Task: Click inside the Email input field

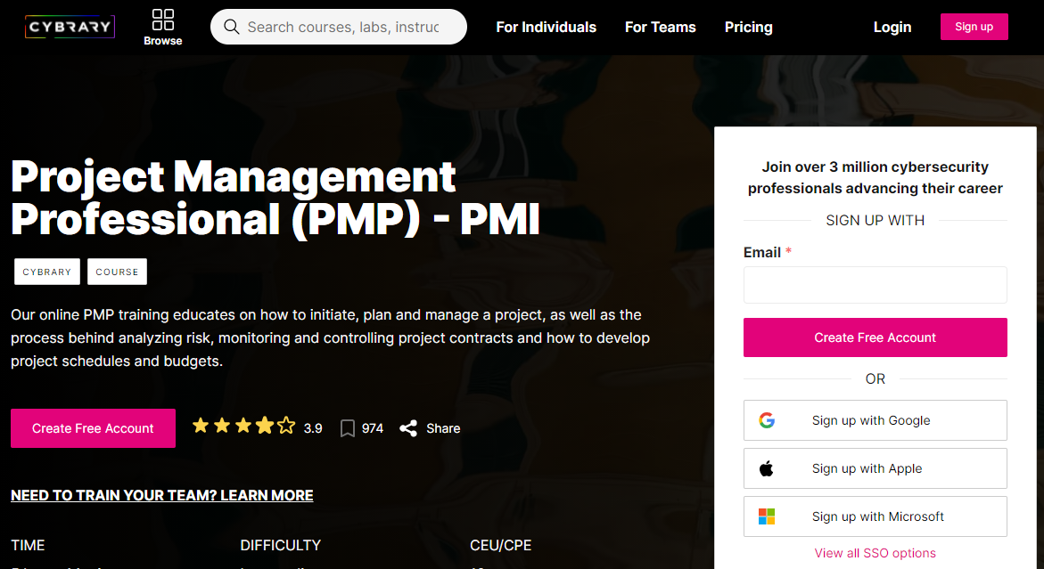Action: point(875,284)
